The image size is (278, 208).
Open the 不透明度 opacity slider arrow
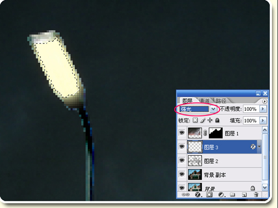pyautogui.click(x=263, y=109)
